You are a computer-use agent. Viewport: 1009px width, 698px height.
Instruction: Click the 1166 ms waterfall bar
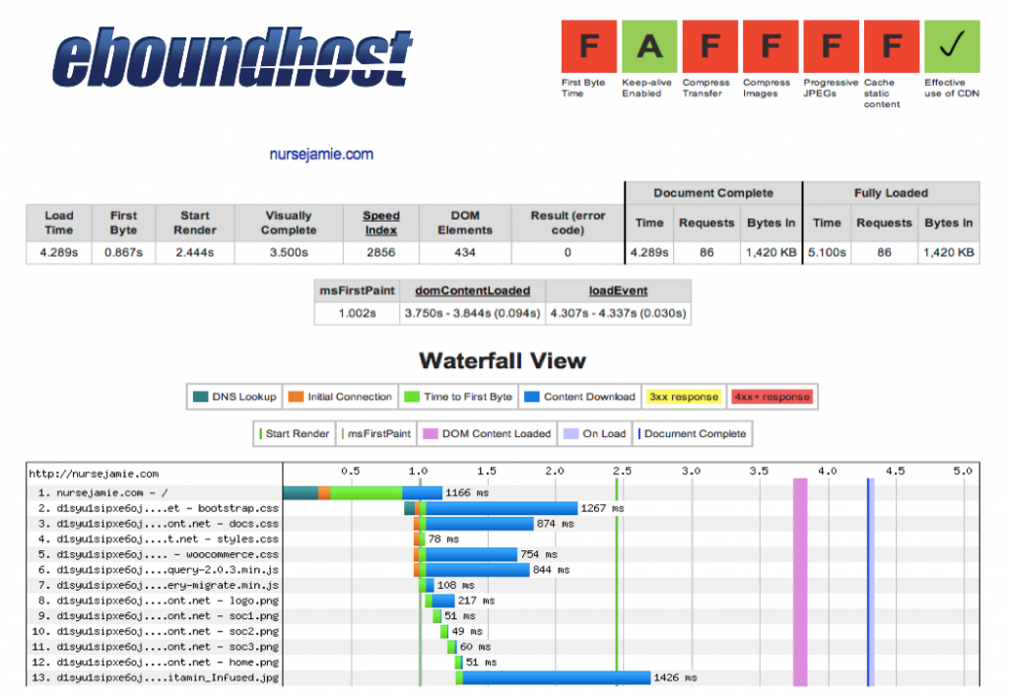click(363, 493)
